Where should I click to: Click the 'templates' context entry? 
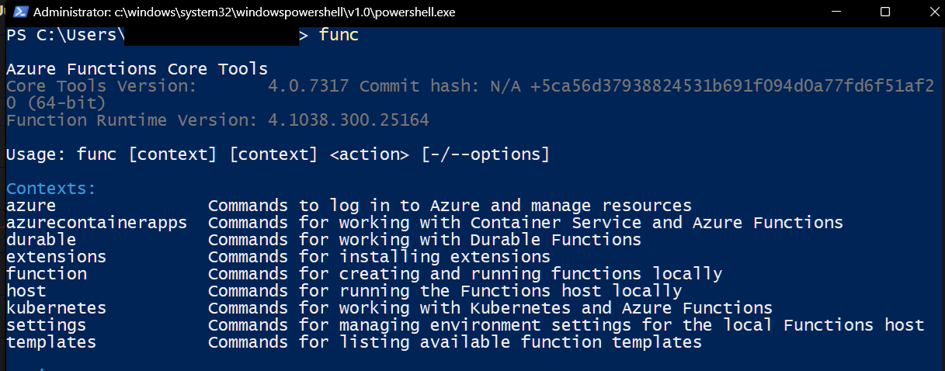coord(51,342)
